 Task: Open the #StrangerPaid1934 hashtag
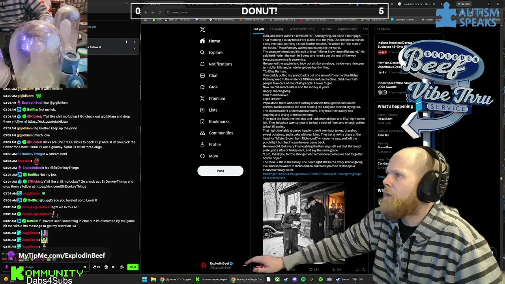point(276,174)
